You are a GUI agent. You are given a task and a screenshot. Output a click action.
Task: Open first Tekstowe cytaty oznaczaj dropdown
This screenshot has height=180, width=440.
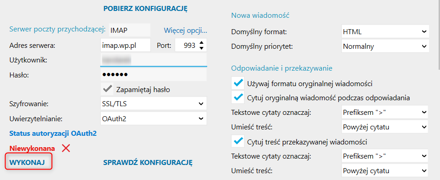[x=385, y=112]
